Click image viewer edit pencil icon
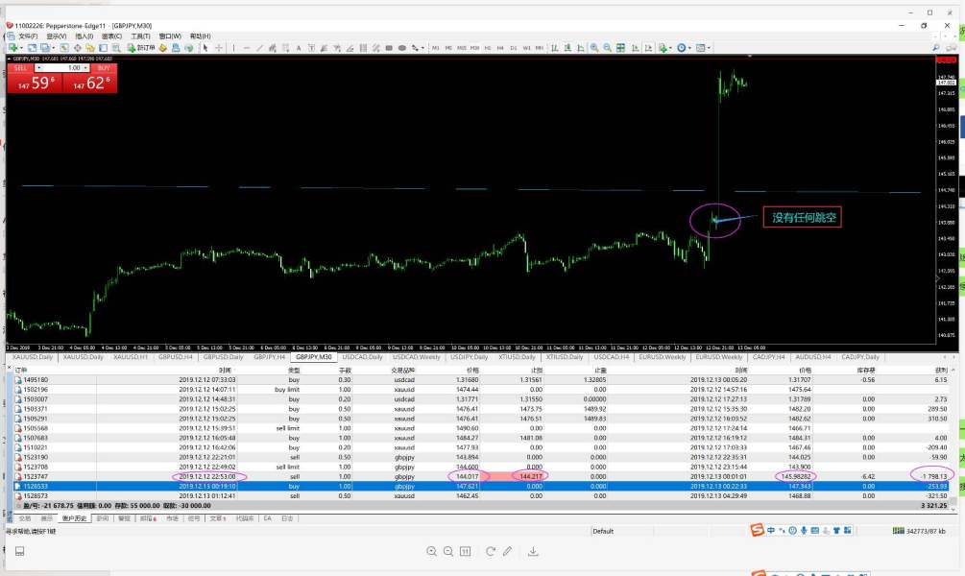 507,551
